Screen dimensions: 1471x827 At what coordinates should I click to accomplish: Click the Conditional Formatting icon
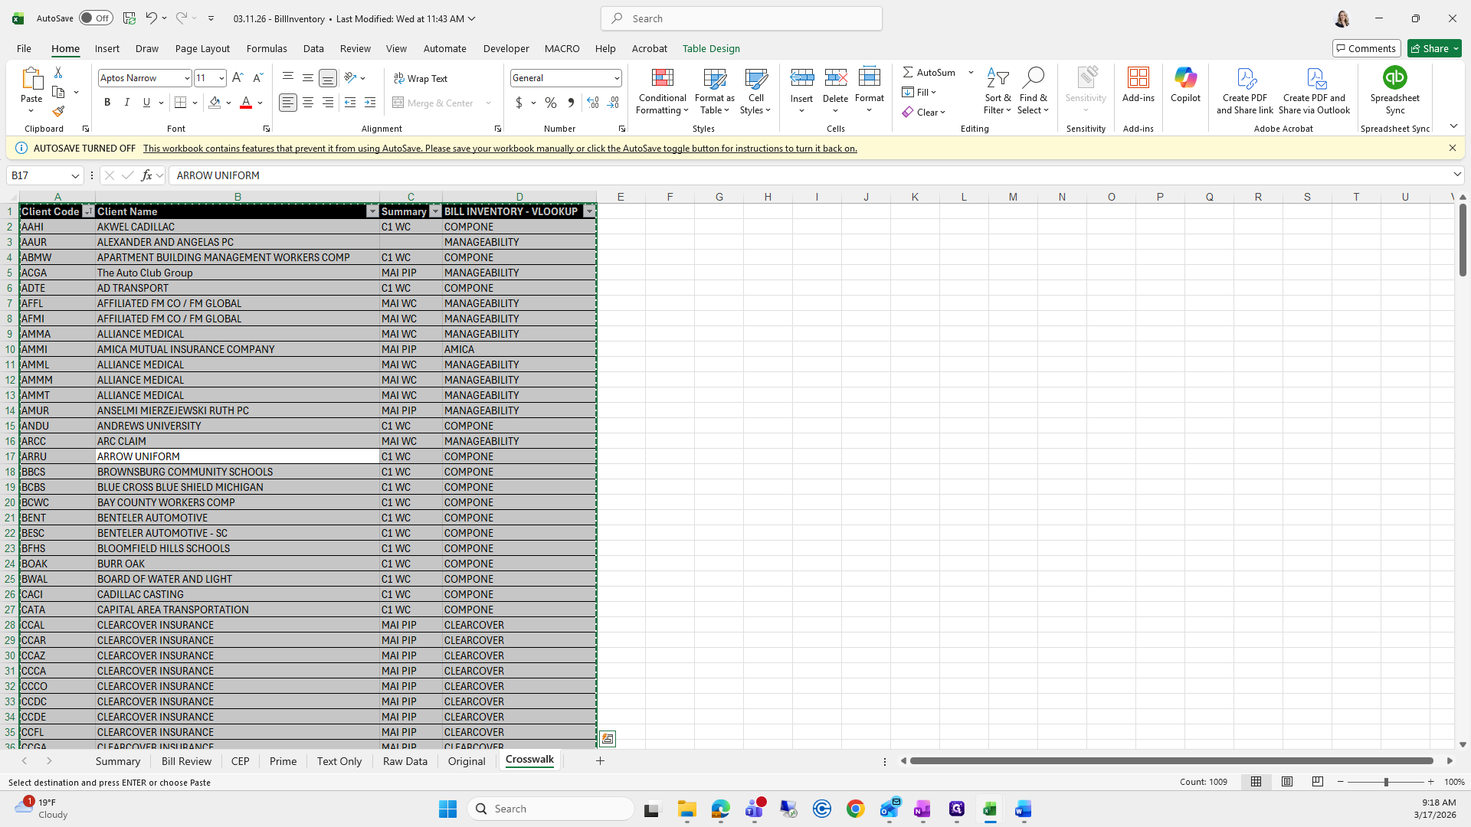(662, 78)
